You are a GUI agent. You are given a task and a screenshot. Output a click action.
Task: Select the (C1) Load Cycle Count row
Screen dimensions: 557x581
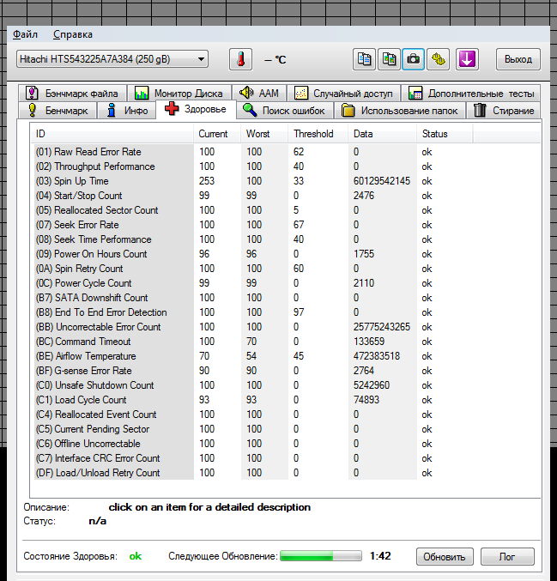[252, 400]
